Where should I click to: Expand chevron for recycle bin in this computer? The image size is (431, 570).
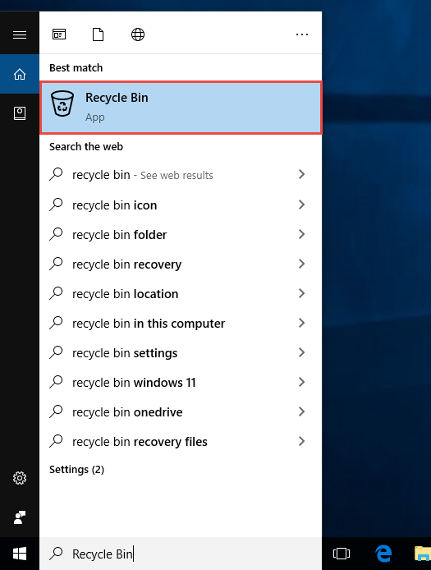301,323
